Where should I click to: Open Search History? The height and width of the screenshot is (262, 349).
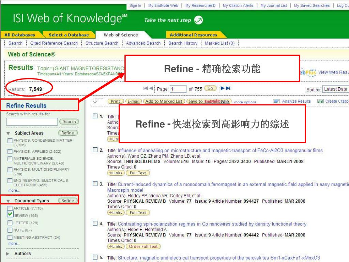(x=183, y=43)
